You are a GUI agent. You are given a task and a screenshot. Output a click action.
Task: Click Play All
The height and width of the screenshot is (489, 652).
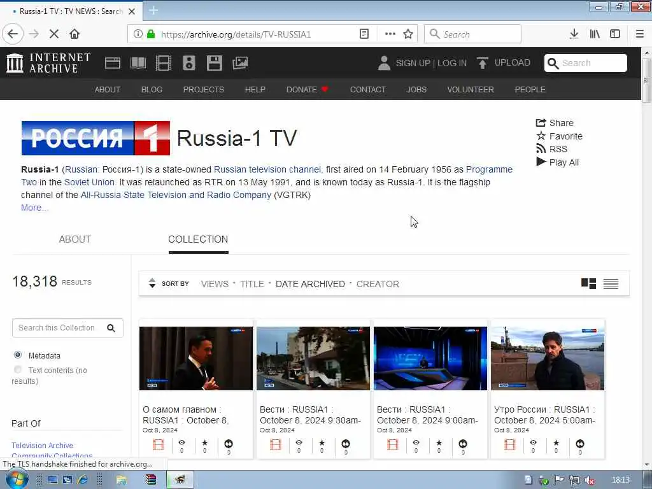coord(557,162)
